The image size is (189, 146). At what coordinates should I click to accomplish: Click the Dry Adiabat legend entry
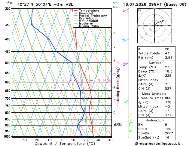click(x=88, y=18)
